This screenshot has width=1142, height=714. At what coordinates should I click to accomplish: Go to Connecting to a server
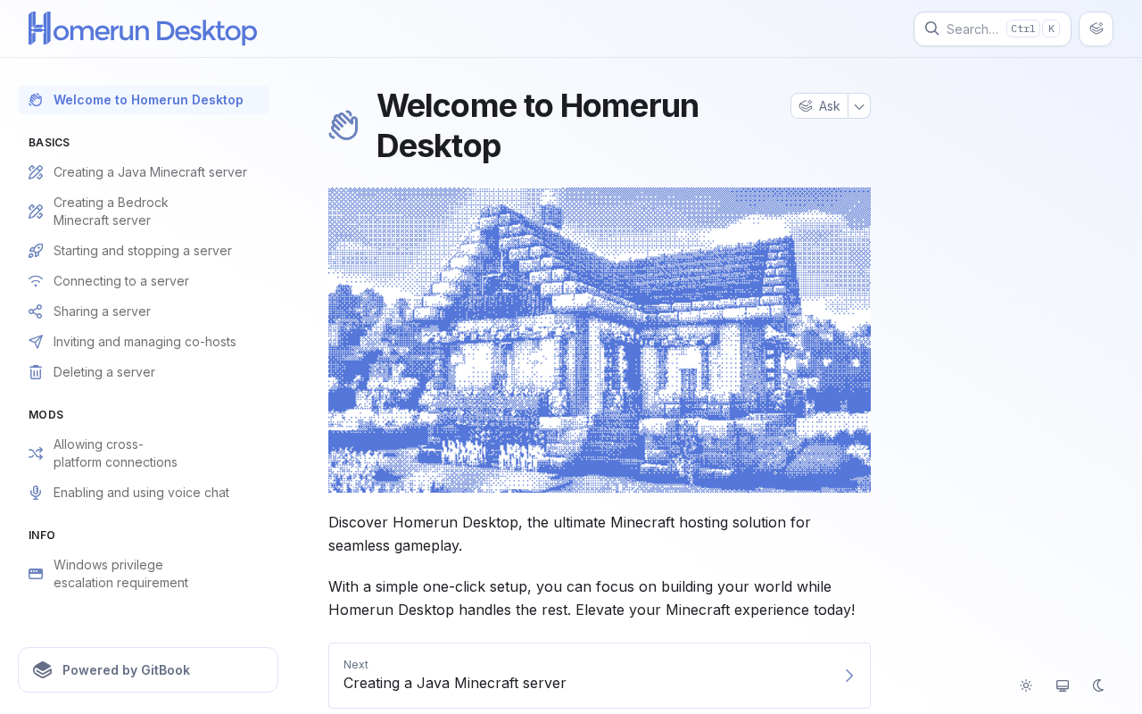144,281
